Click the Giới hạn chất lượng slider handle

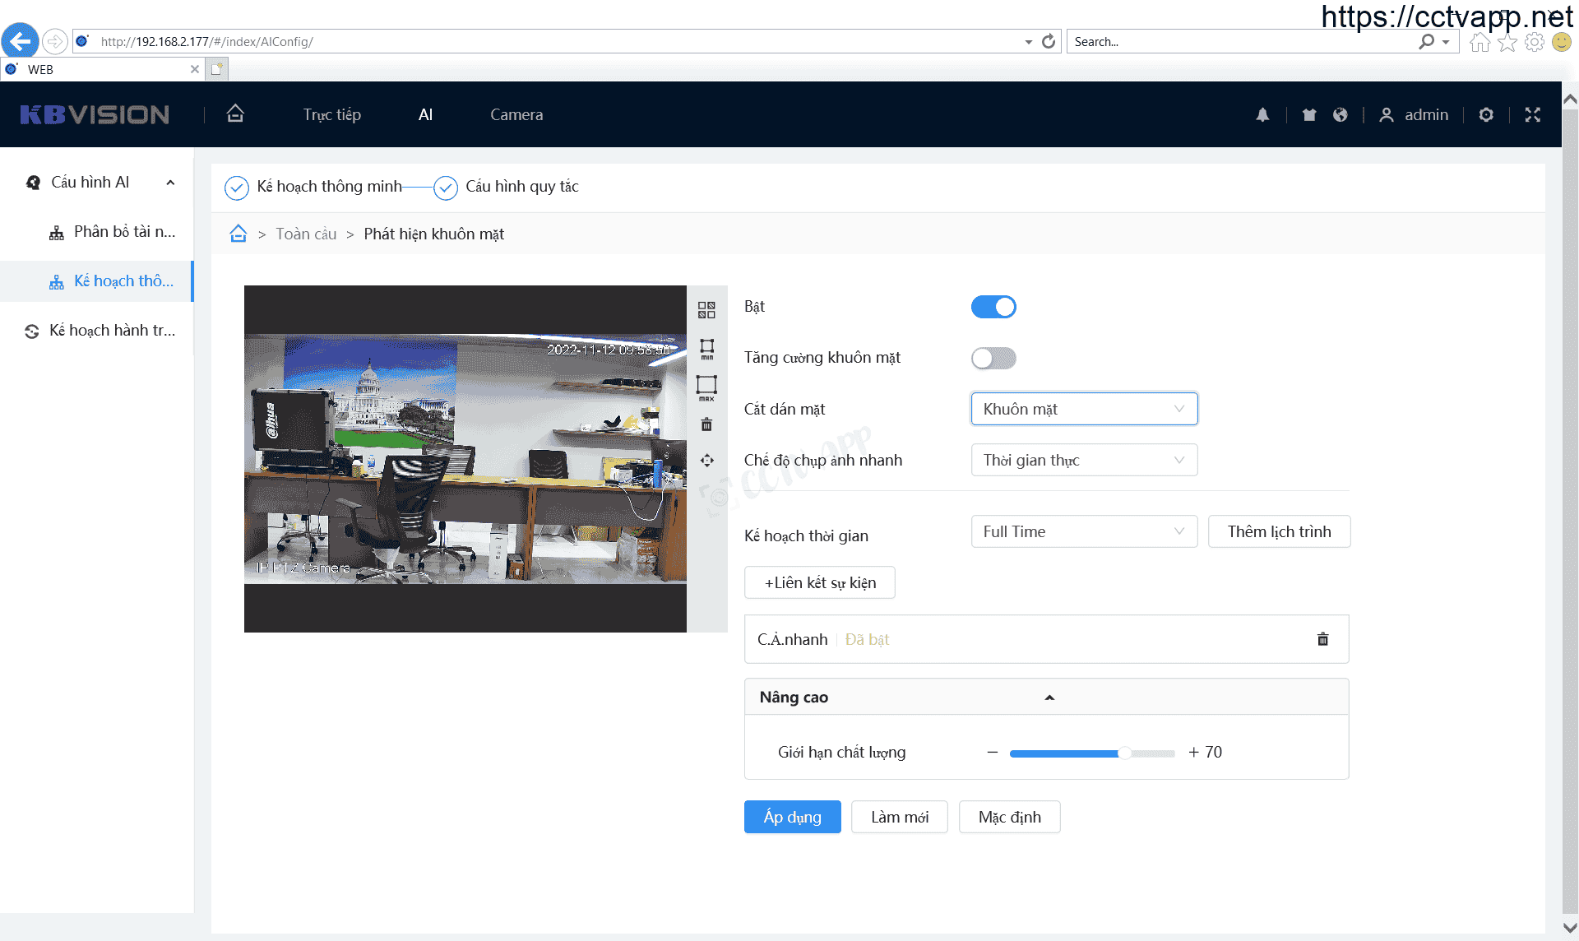coord(1124,753)
